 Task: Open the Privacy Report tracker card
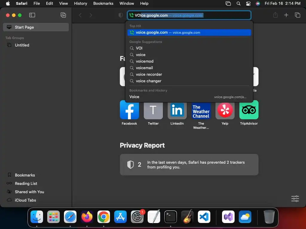[189, 165]
